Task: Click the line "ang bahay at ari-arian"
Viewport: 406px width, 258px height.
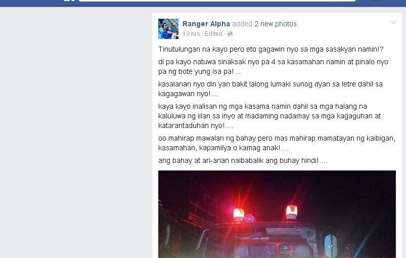Action: click(243, 160)
